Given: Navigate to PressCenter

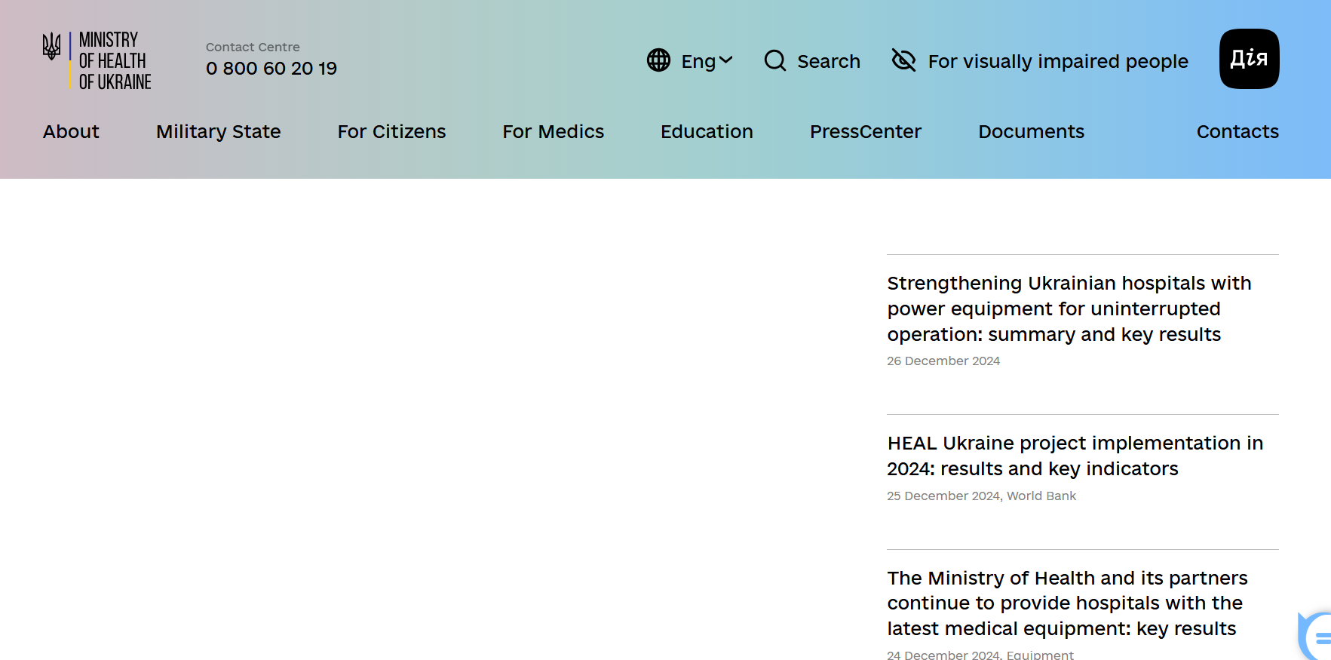Looking at the screenshot, I should (865, 132).
